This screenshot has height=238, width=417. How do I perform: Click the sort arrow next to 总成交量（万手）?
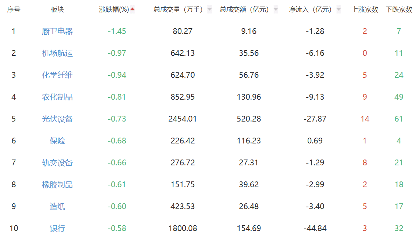210,9
